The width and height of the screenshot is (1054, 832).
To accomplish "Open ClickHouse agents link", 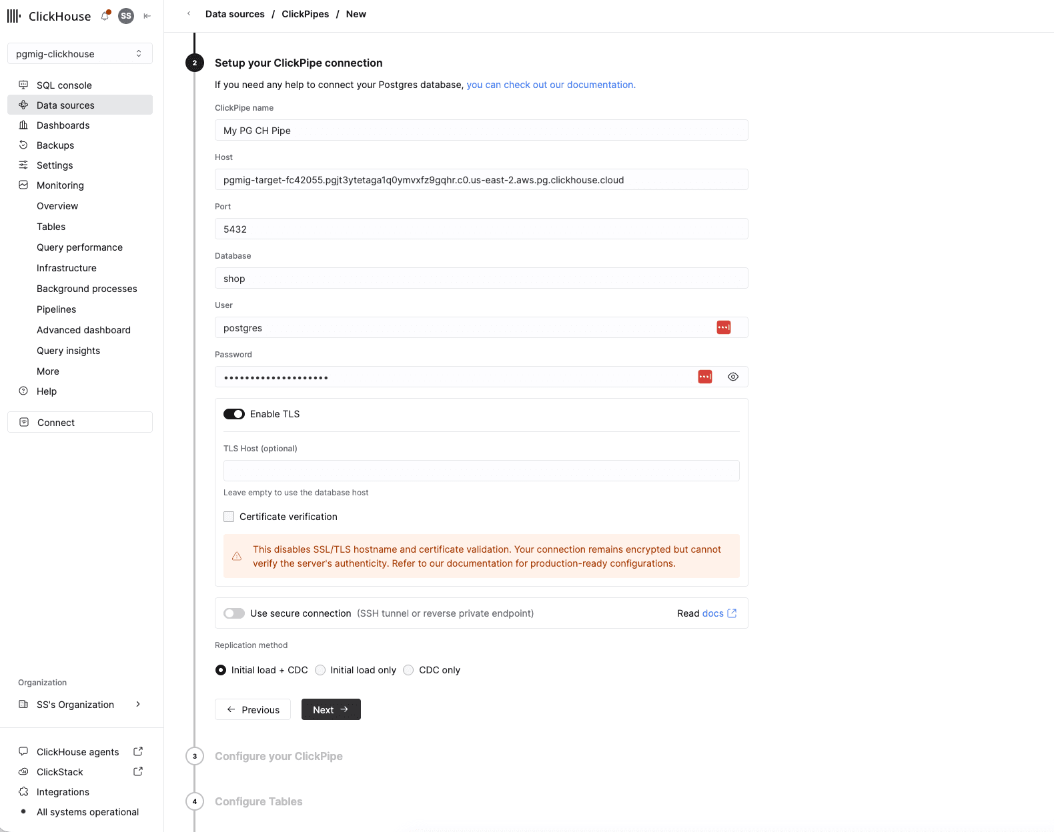I will pyautogui.click(x=77, y=752).
